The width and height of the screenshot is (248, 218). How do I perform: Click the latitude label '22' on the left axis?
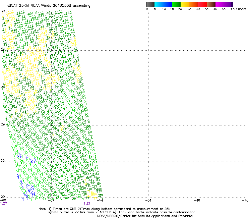pyautogui.click(x=3, y=161)
